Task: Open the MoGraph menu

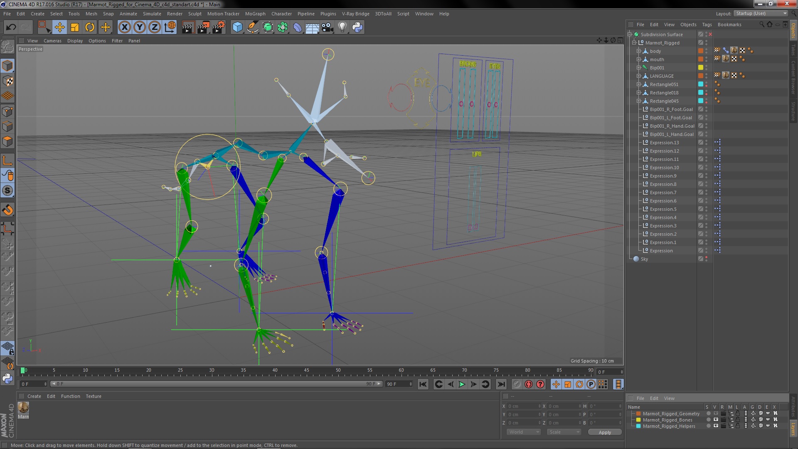Action: coord(255,14)
